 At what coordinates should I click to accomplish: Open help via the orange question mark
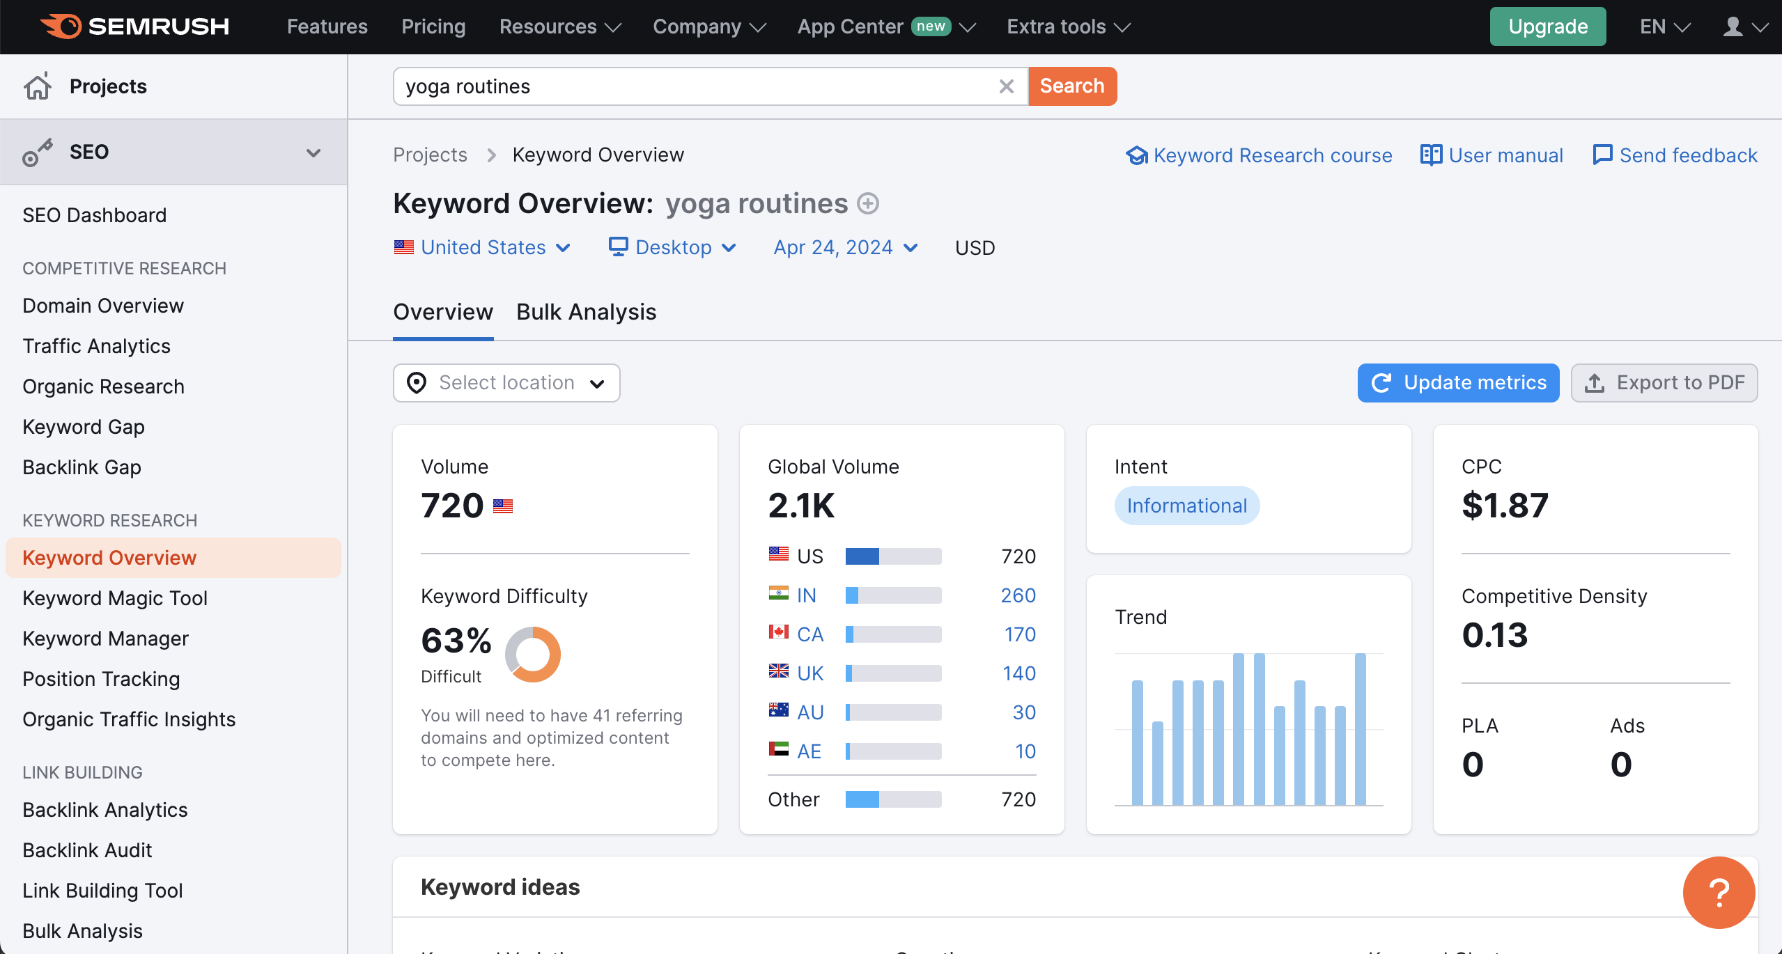pyautogui.click(x=1718, y=892)
